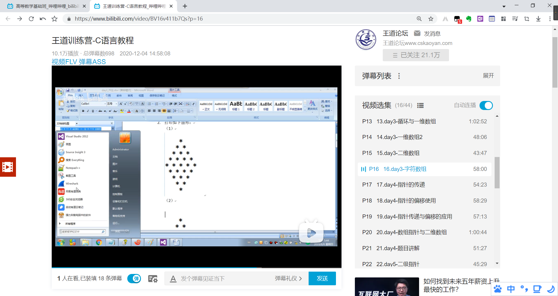This screenshot has width=558, height=296.
Task: Open site info via the lock icon
Action: (69, 19)
